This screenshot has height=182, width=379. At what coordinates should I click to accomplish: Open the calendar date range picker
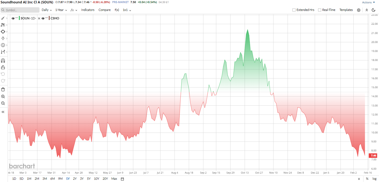pyautogui.click(x=122, y=179)
